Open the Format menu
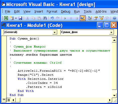Screen dimensions: 118x104 pos(52,12)
